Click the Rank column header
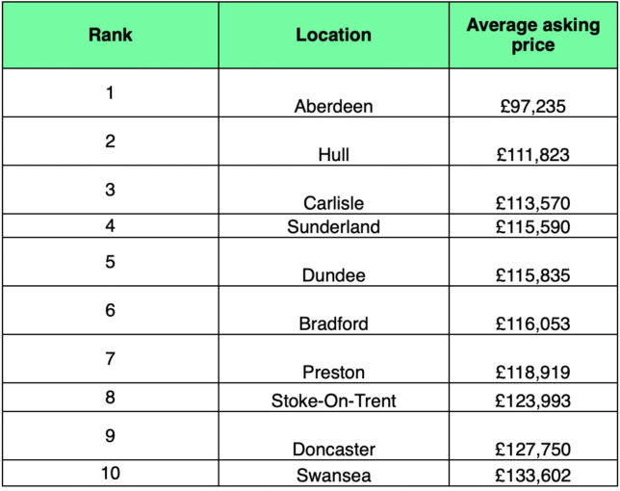The width and height of the screenshot is (620, 491). tap(111, 36)
